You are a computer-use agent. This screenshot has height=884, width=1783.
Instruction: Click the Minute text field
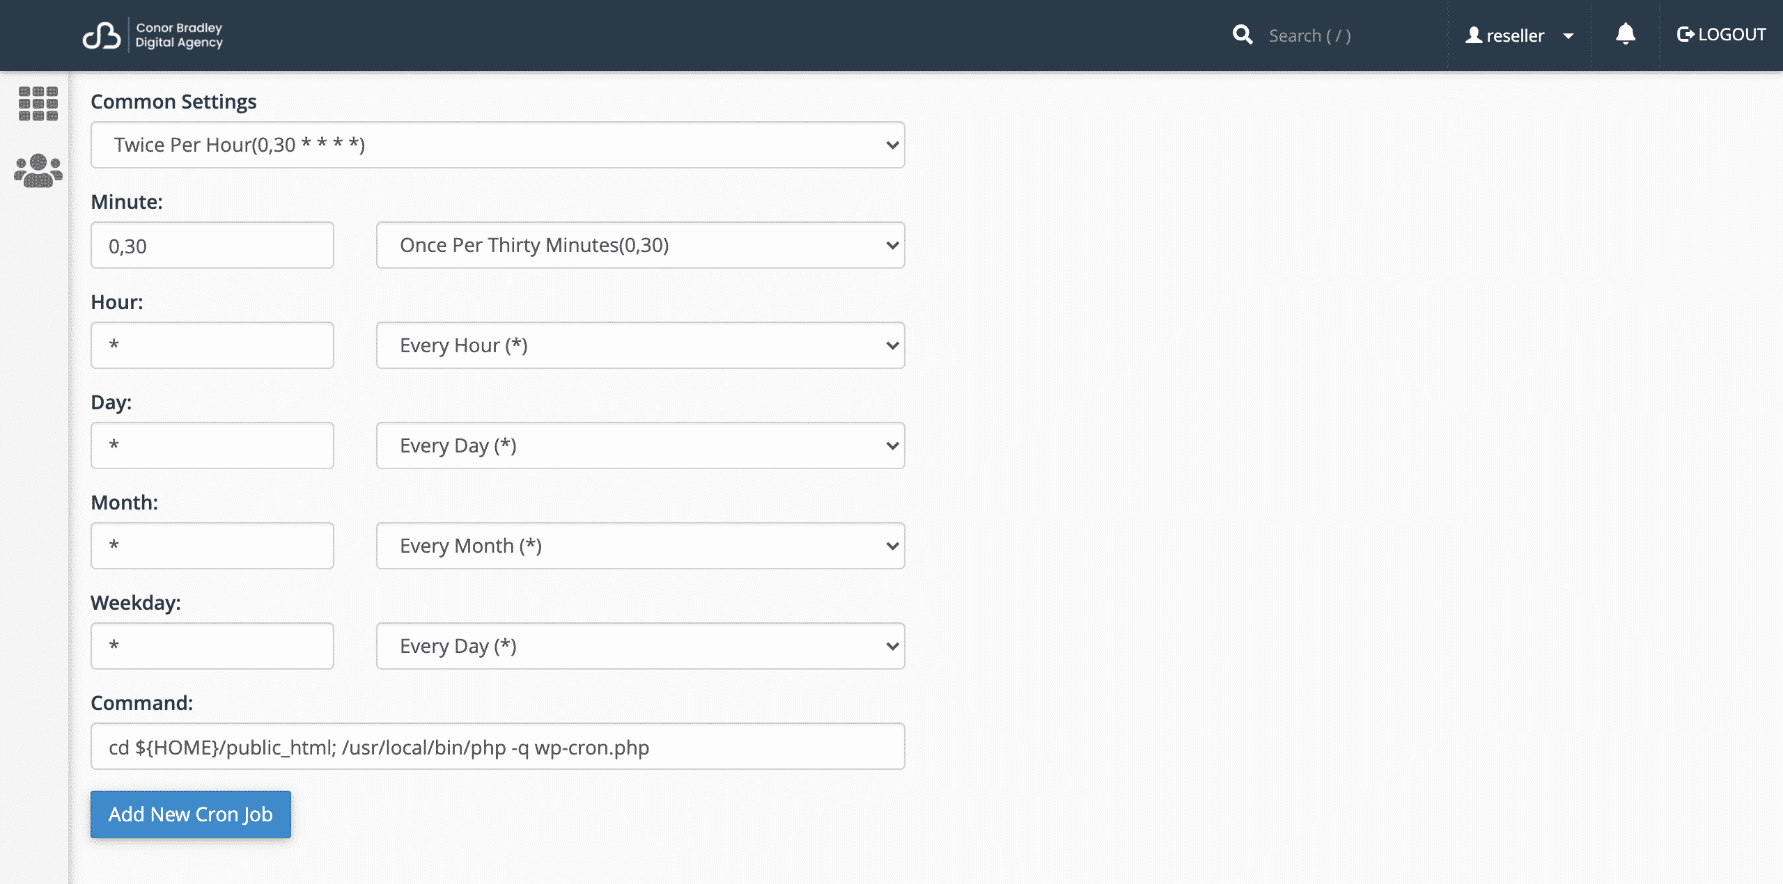(x=212, y=245)
